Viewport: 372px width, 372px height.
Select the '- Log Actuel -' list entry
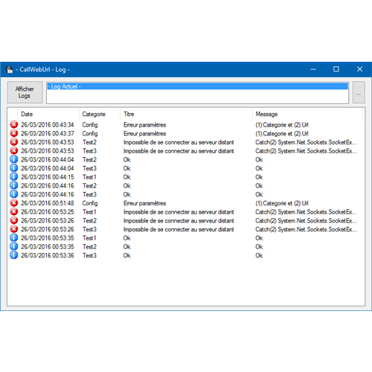(197, 86)
